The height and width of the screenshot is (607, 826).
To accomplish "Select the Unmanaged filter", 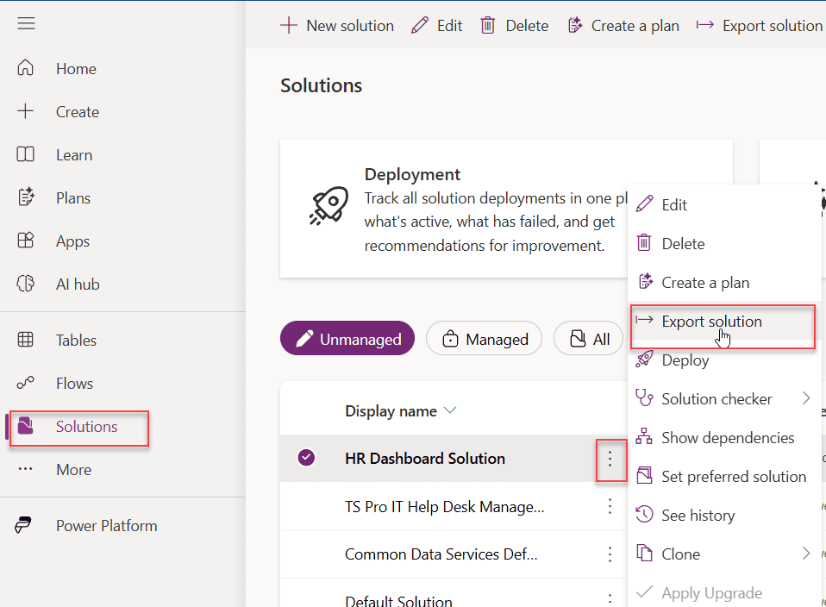I will [347, 338].
